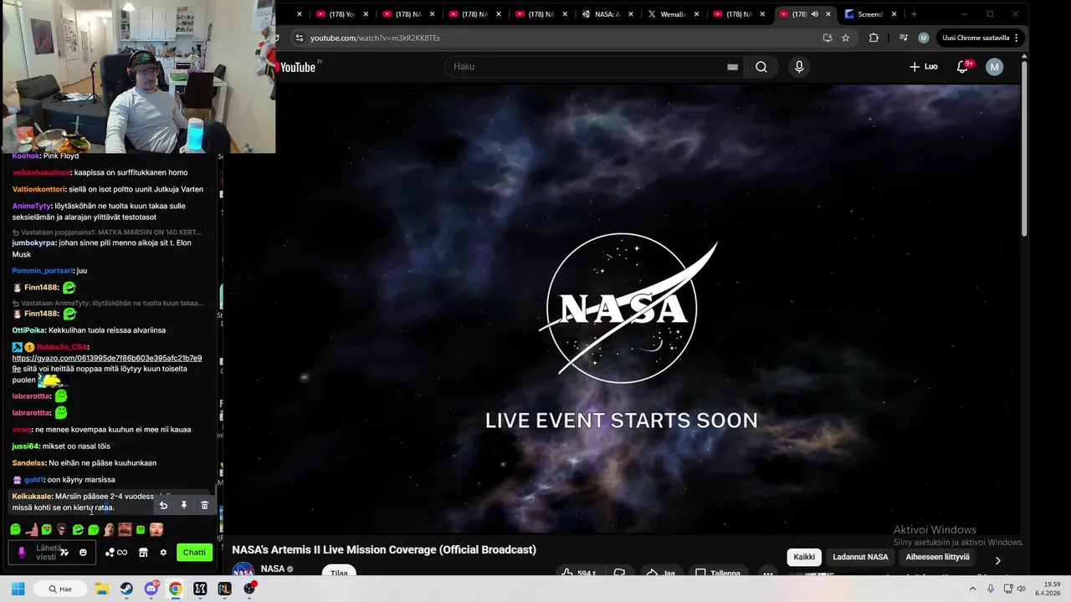This screenshot has height=602, width=1071.
Task: Click the NASA live stream video player
Action: [622, 309]
